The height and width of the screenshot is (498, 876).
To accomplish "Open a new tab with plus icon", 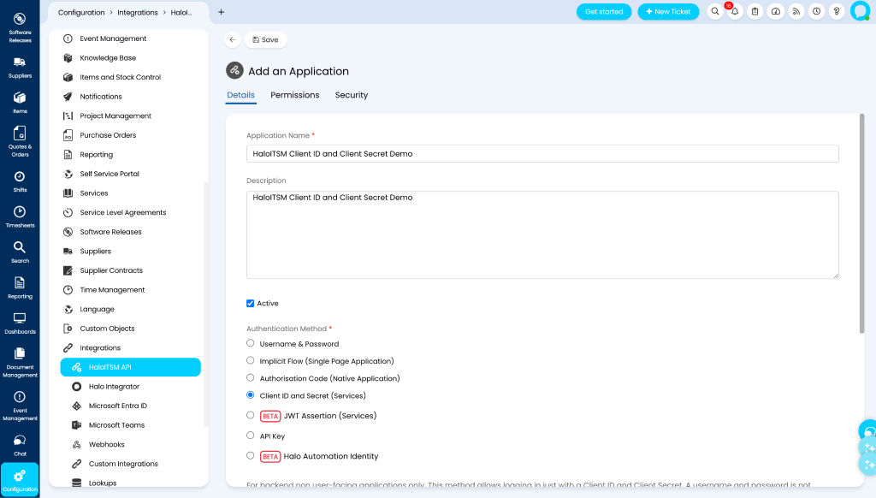I will tap(222, 12).
